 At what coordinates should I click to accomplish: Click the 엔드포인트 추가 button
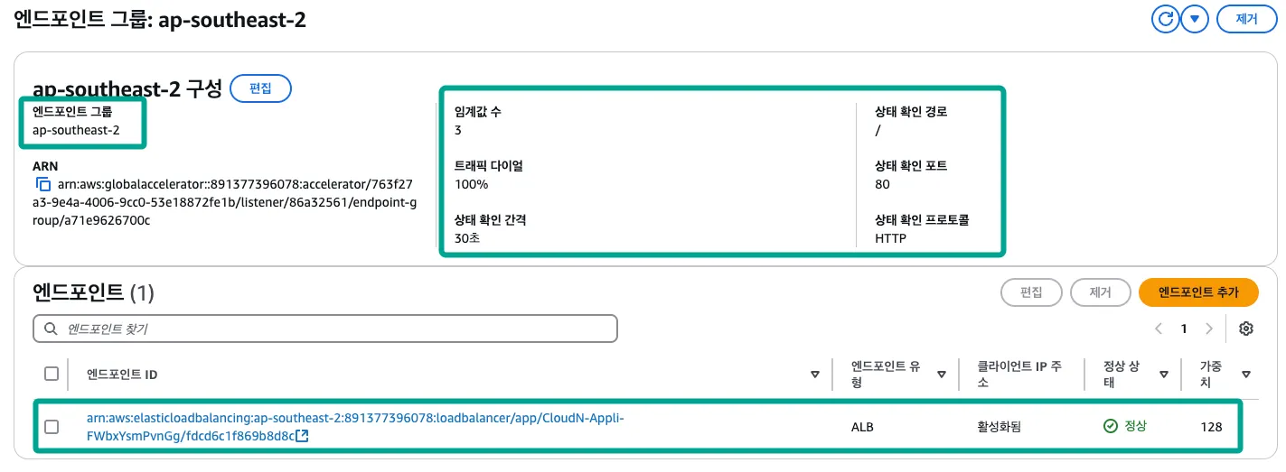1198,292
